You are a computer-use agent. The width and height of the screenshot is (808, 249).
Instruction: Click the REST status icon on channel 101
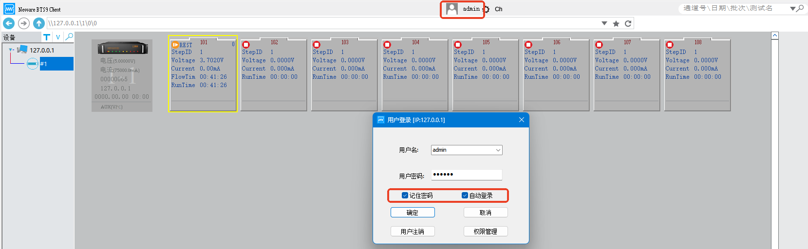[x=175, y=45]
